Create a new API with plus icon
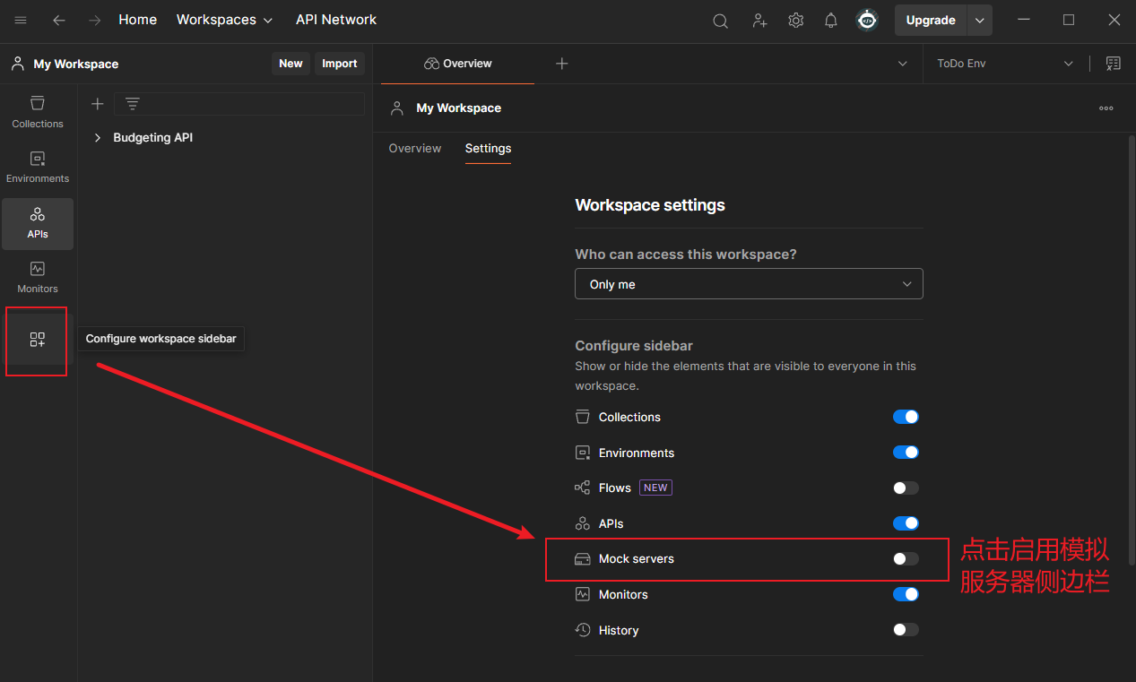 click(x=98, y=104)
